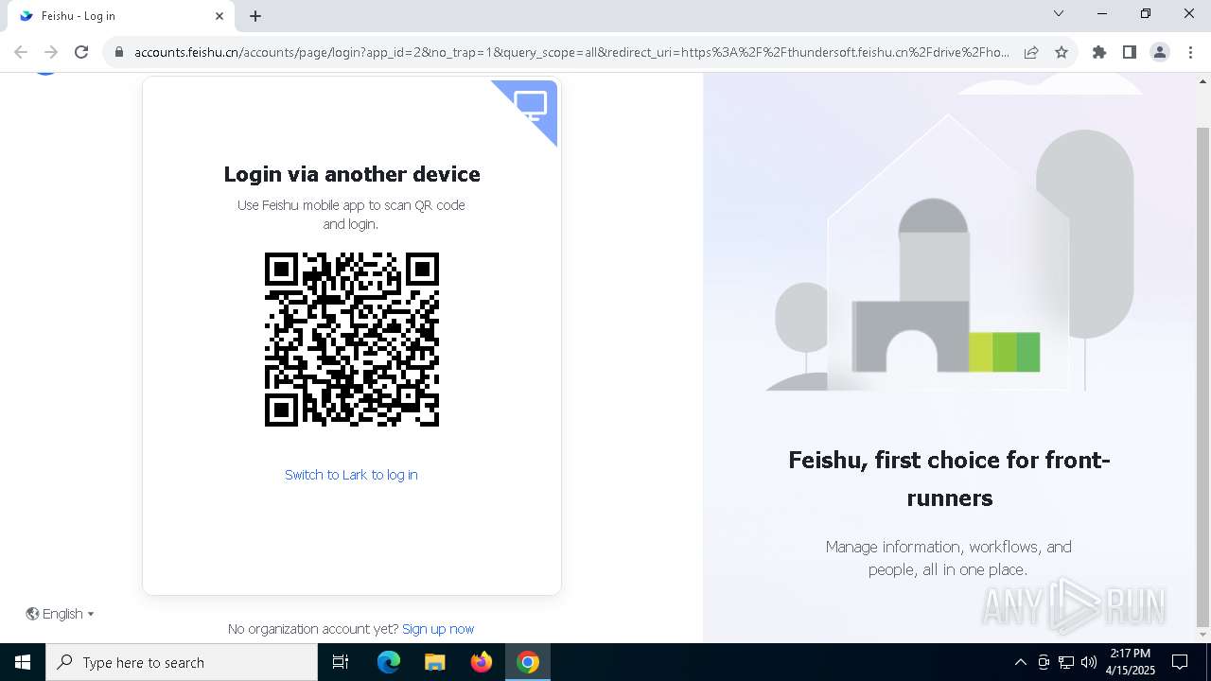Launch Microsoft Edge from taskbar

tap(389, 662)
